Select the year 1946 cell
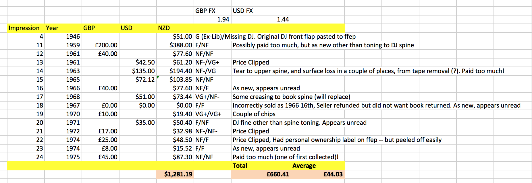This screenshot has height=183, width=532. click(63, 37)
